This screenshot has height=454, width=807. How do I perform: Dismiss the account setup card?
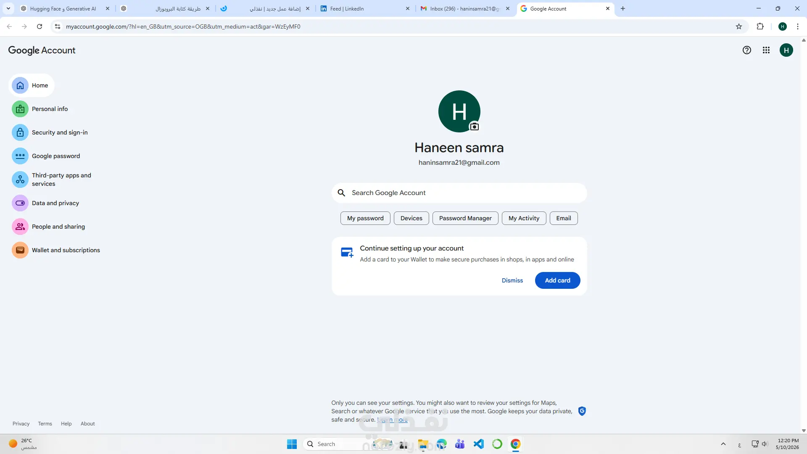[x=512, y=280]
